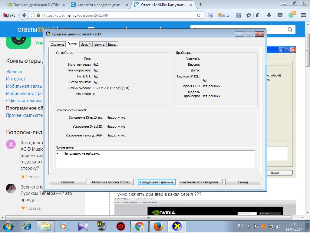The height and width of the screenshot is (233, 310).
Task: Open the Звук 1 tab
Action: (86, 44)
